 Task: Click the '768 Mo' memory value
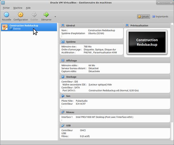point(88,47)
